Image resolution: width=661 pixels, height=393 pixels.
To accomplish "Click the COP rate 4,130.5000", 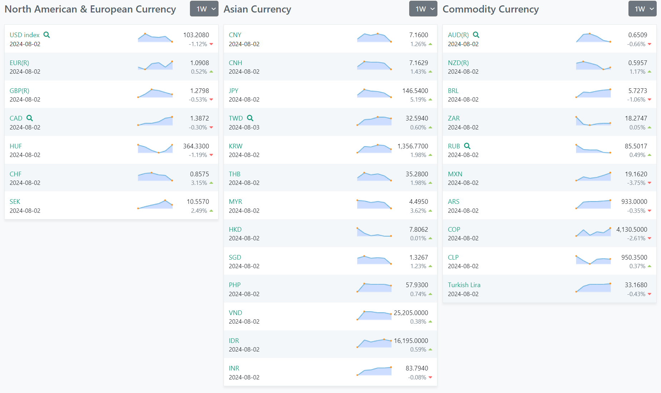I will pyautogui.click(x=632, y=229).
